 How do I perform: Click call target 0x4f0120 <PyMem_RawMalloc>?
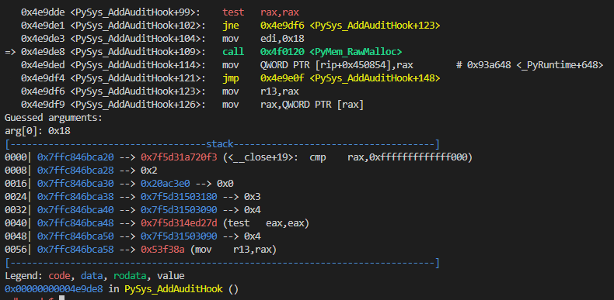tap(331, 52)
